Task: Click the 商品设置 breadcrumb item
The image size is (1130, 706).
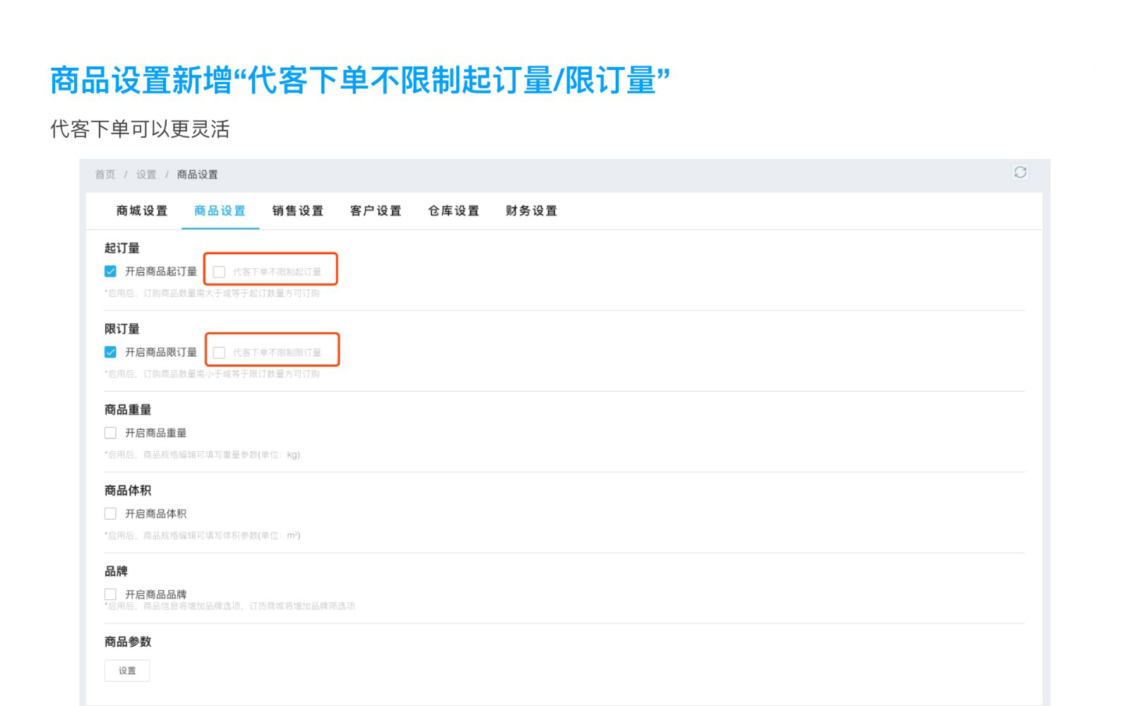Action: [x=197, y=174]
